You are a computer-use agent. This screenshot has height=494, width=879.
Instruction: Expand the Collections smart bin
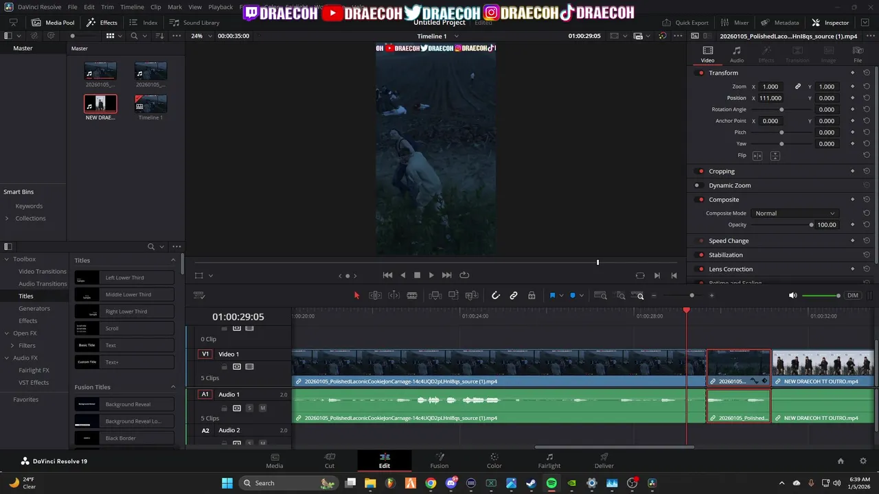coord(7,218)
